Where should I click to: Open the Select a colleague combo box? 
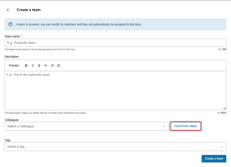[83, 126]
